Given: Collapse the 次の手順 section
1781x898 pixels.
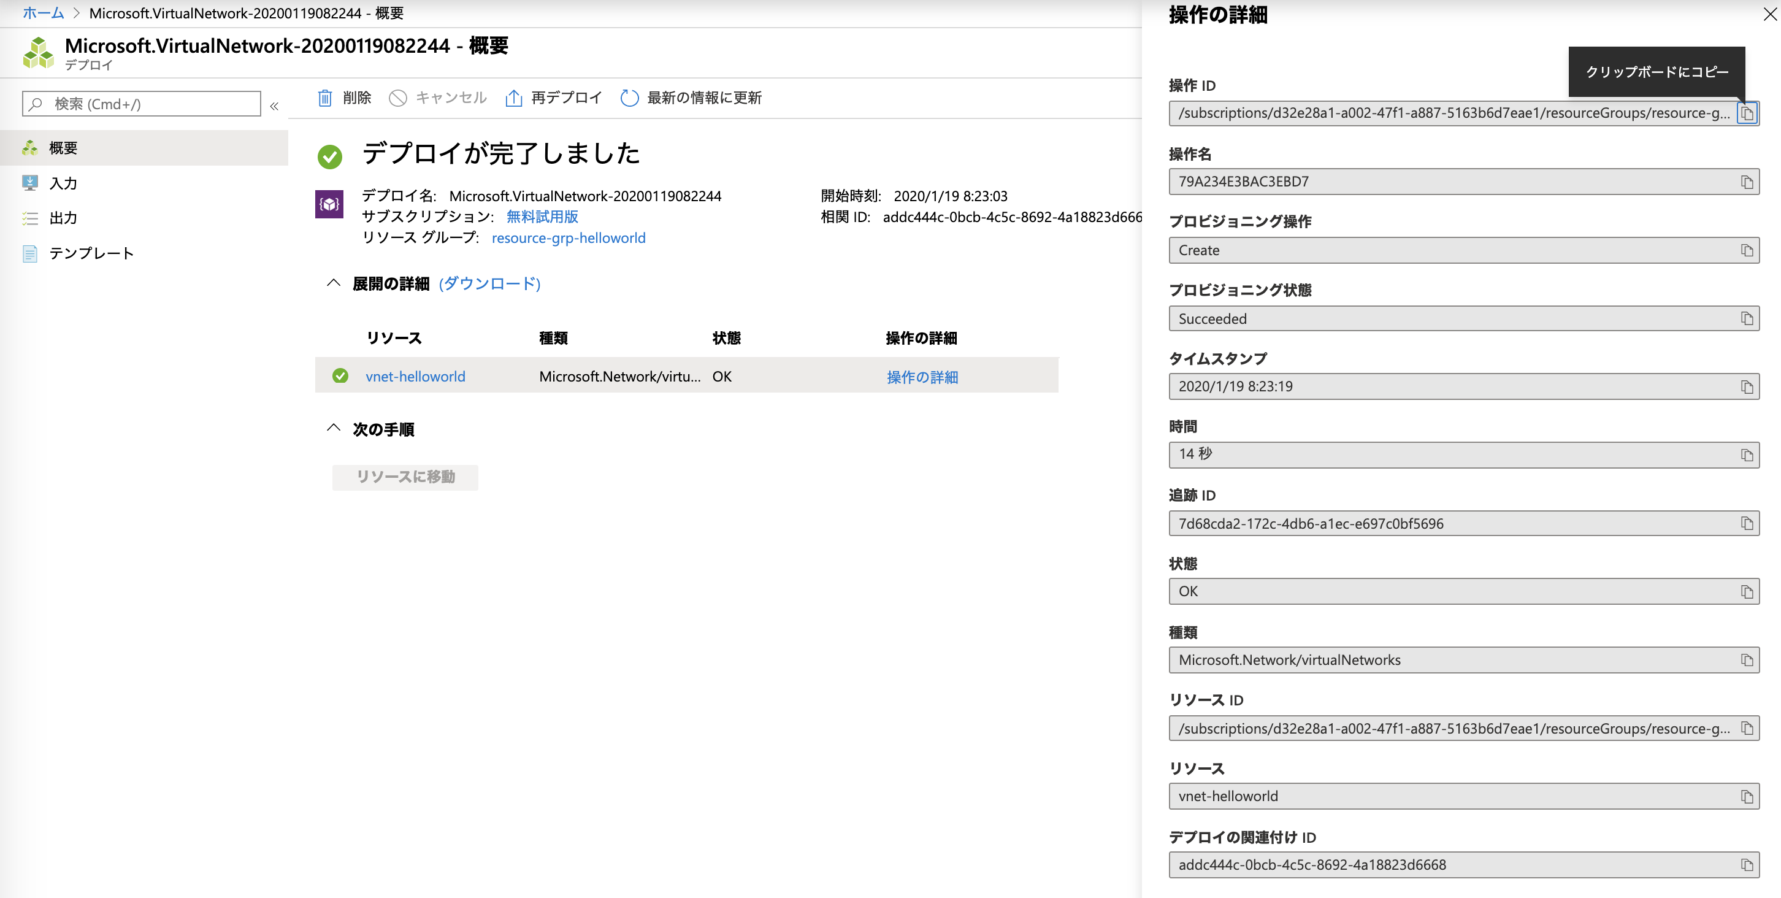Looking at the screenshot, I should [333, 428].
